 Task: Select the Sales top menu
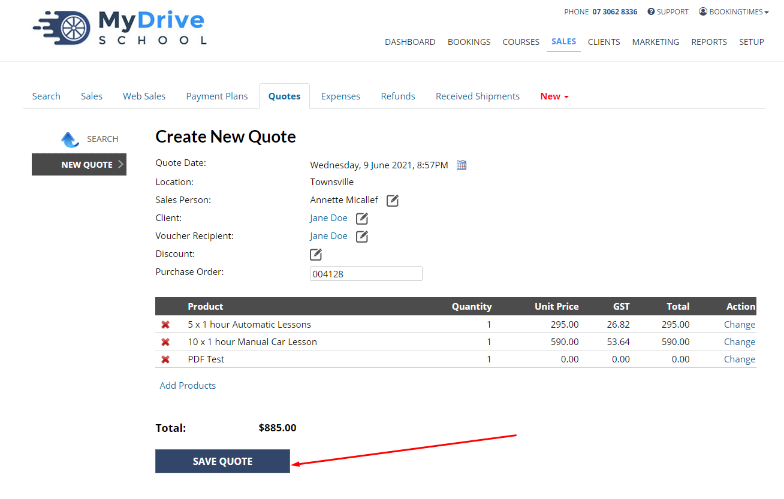coord(563,42)
